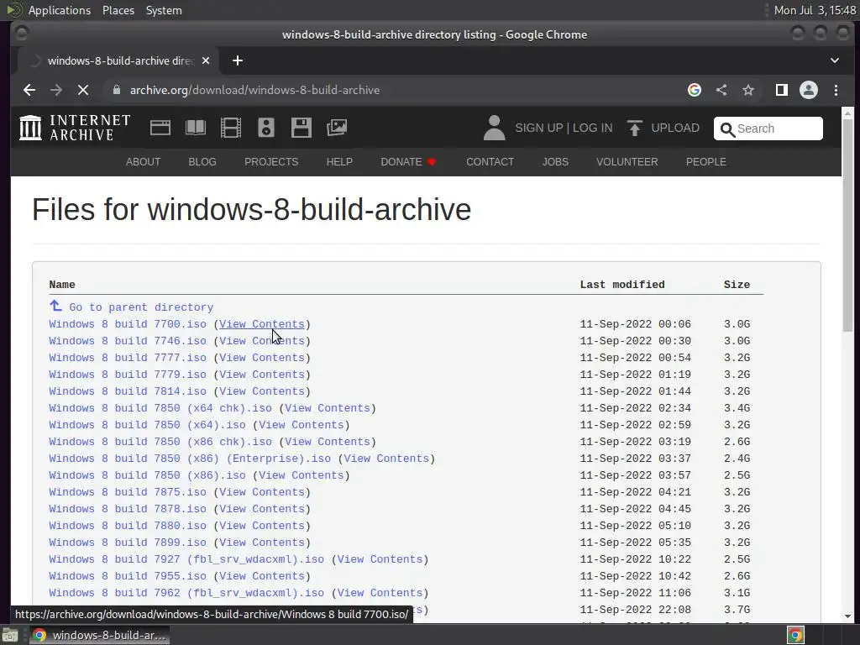View Contents of build 7899.iso

click(x=262, y=543)
